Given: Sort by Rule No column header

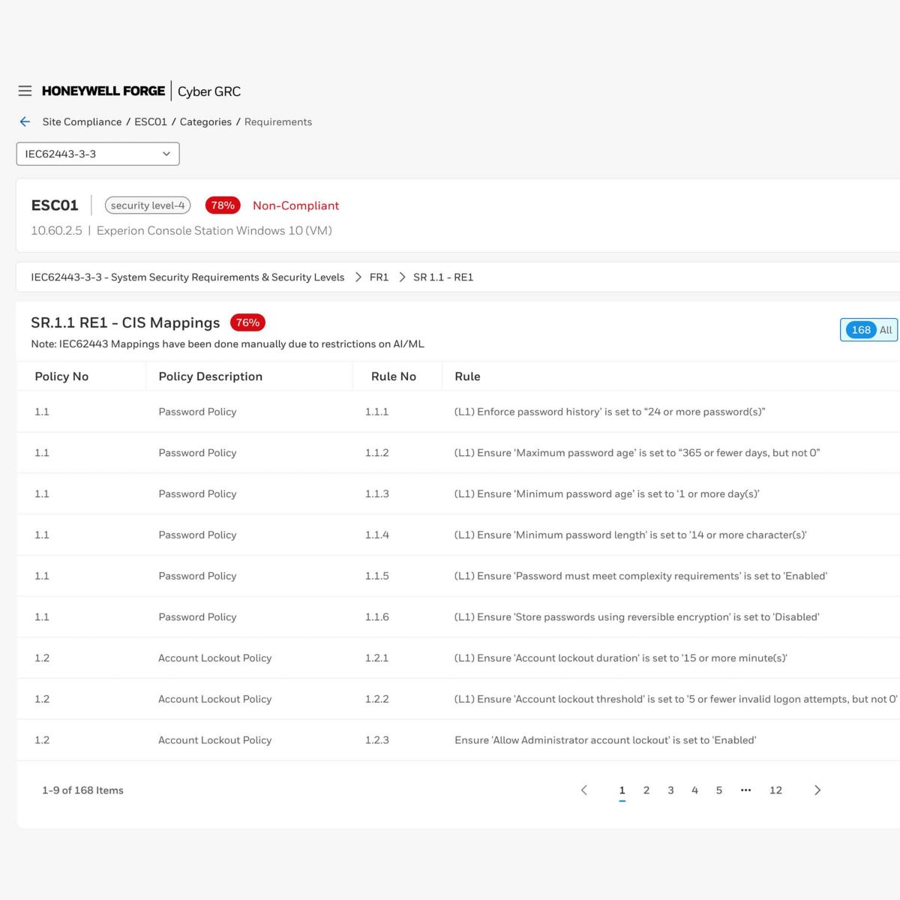Looking at the screenshot, I should 394,376.
